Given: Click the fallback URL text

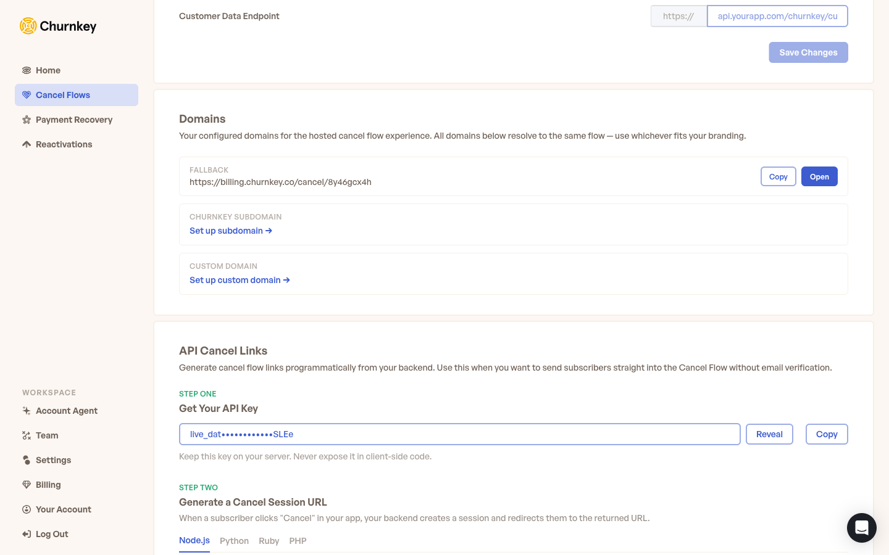Looking at the screenshot, I should 280,182.
